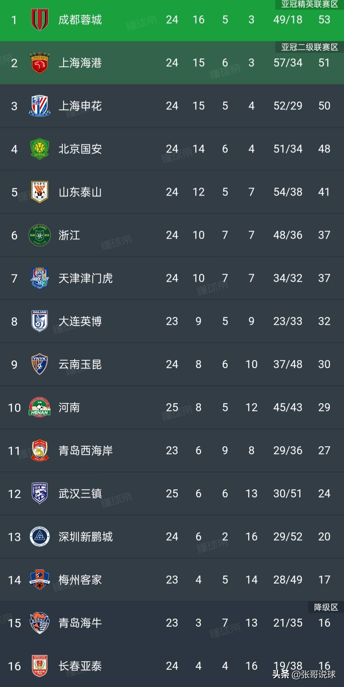The image size is (344, 687).
Task: Click the 亚冠二级联赛区 zone label
Action: tap(309, 47)
